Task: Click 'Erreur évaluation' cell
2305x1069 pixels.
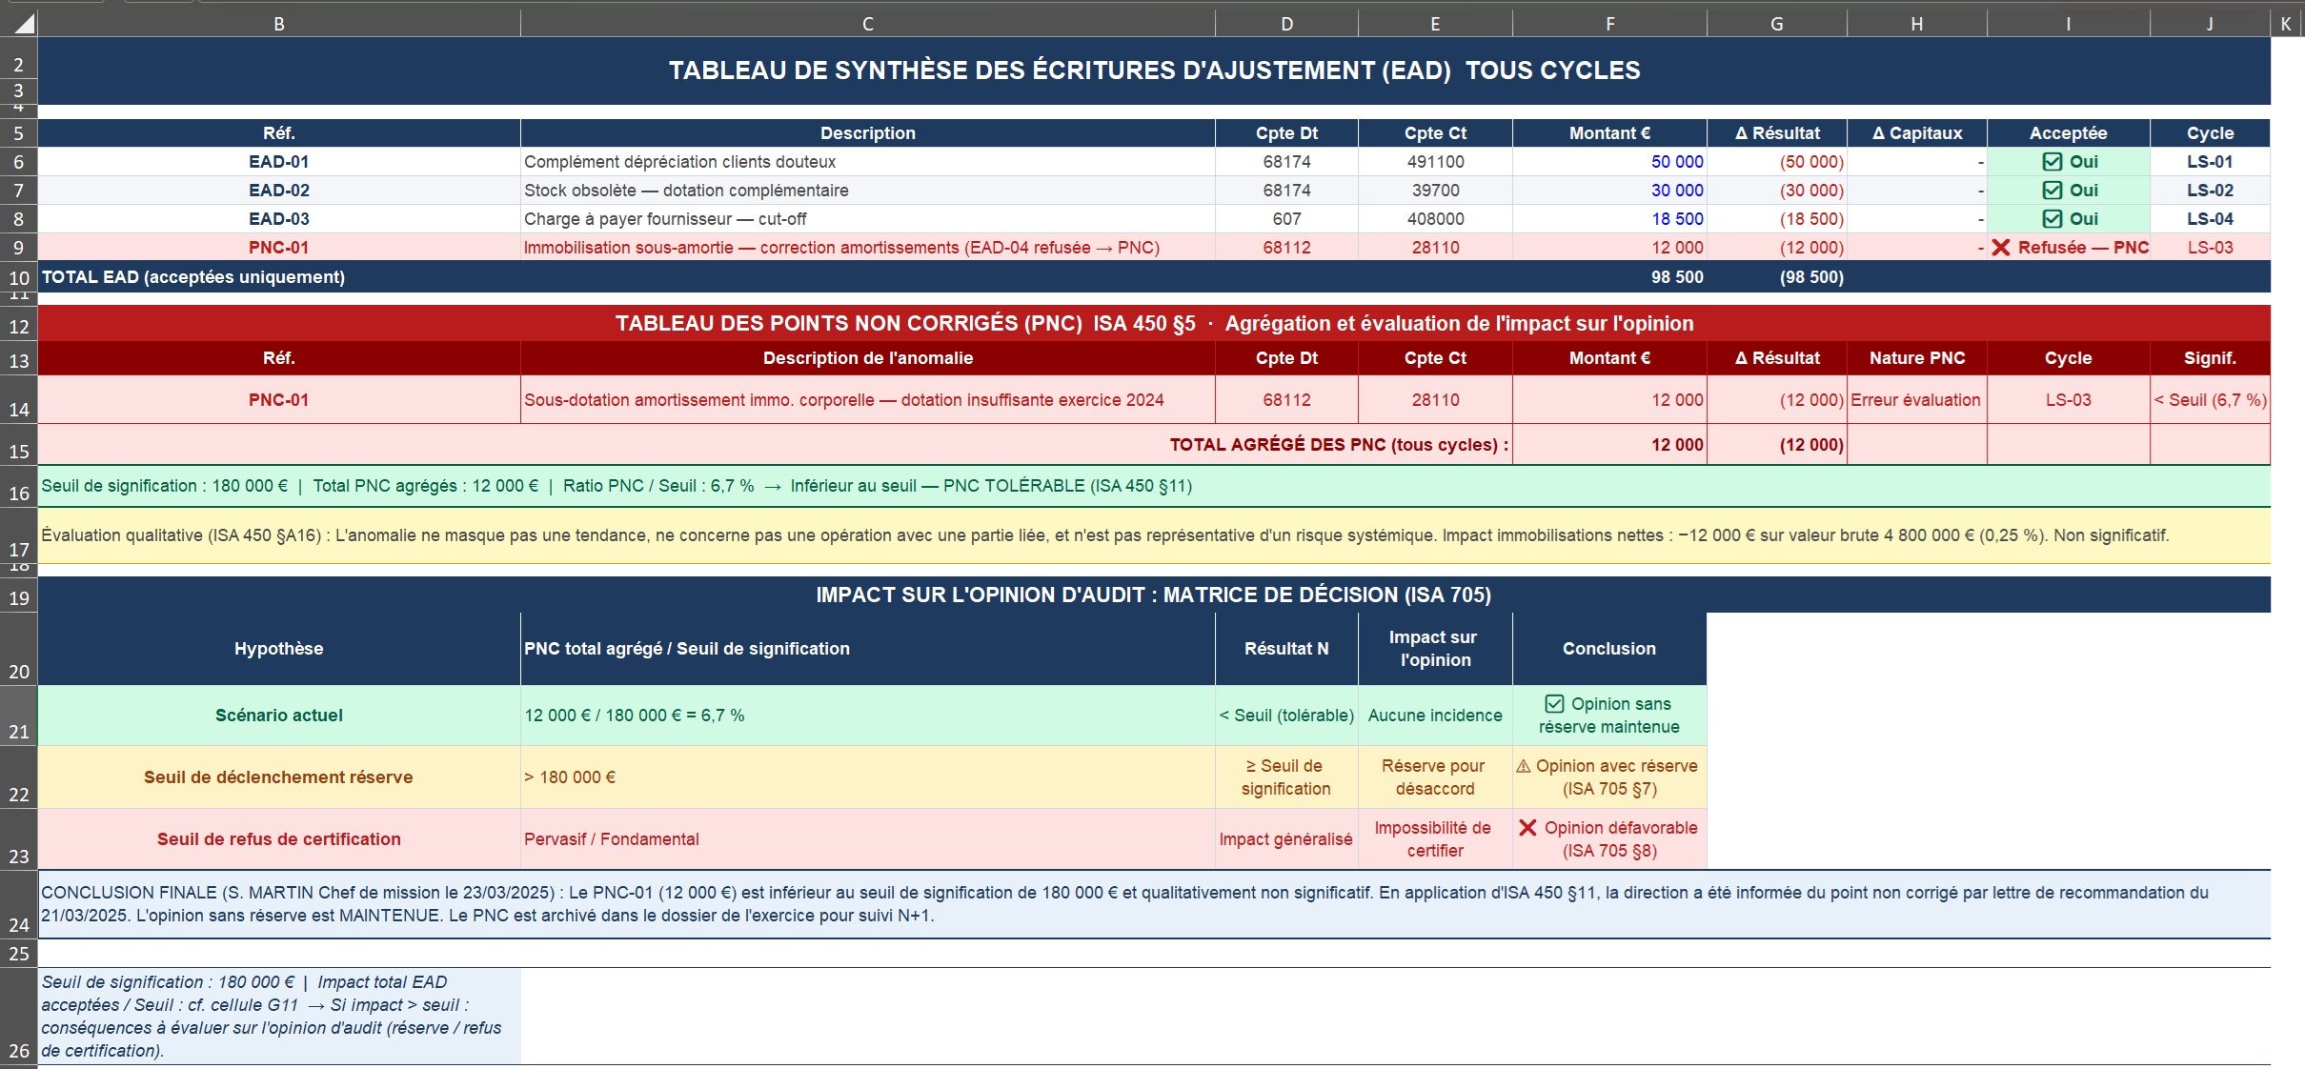Action: [1916, 400]
